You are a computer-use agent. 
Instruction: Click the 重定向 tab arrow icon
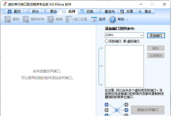[100, 11]
